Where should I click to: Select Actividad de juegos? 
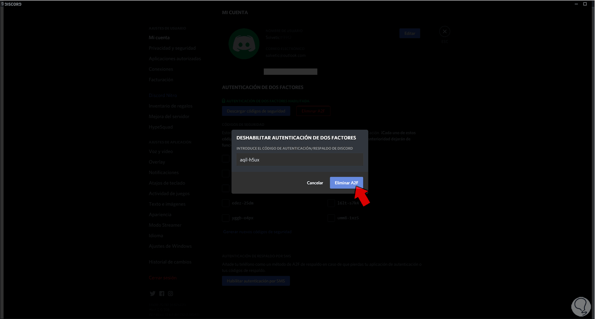[169, 194]
